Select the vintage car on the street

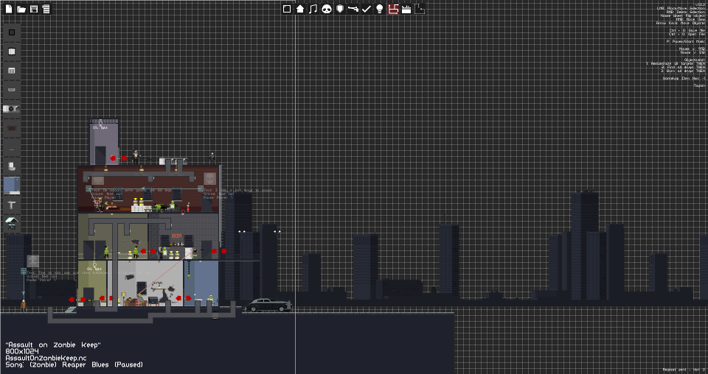tap(268, 305)
